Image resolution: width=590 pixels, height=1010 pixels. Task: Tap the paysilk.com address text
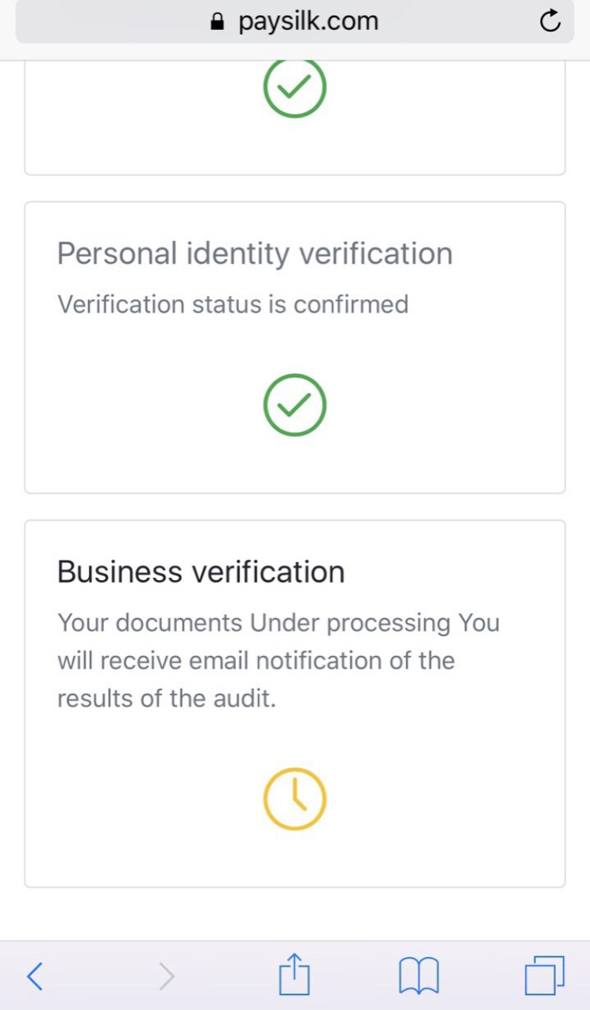coord(308,21)
